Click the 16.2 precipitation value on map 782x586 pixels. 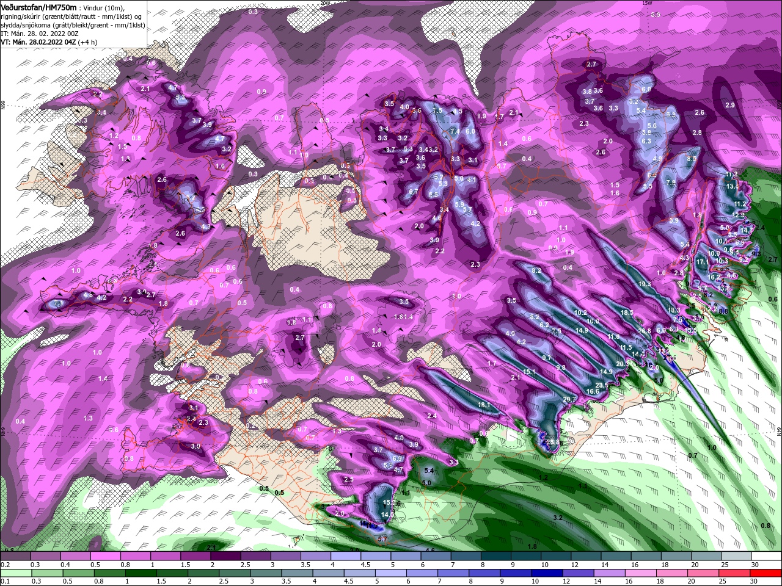pyautogui.click(x=714, y=277)
